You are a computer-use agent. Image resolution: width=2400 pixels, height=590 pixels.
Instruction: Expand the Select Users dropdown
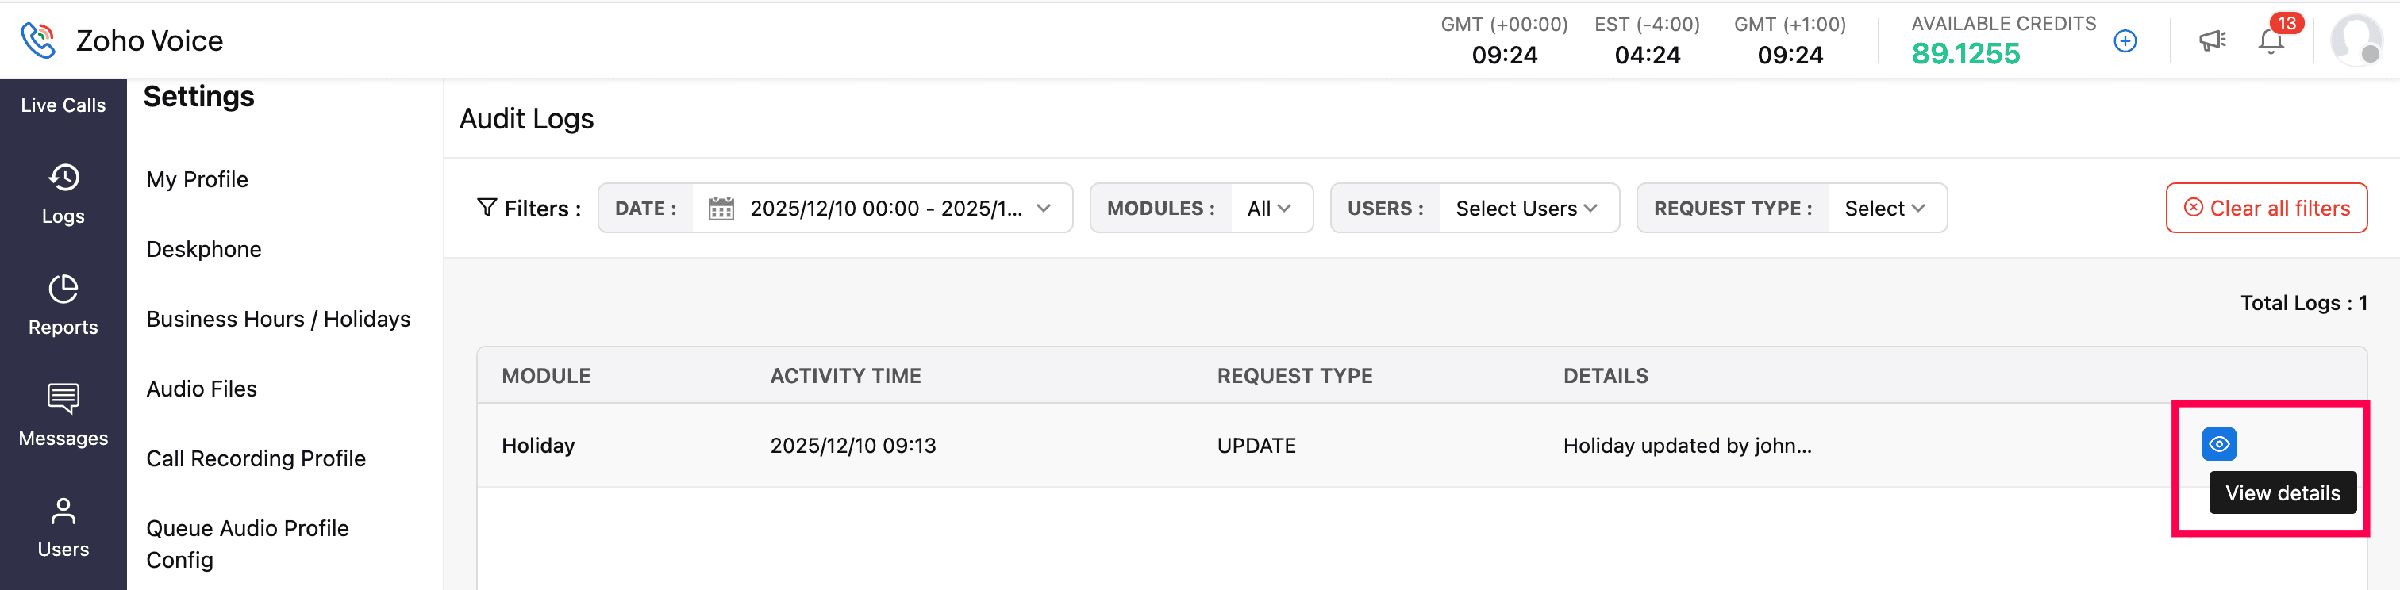coord(1526,209)
